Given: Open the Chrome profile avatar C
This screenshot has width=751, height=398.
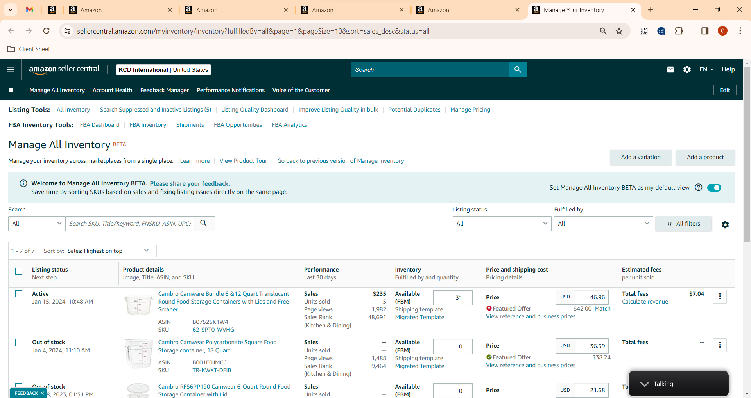Looking at the screenshot, I should pyautogui.click(x=722, y=31).
